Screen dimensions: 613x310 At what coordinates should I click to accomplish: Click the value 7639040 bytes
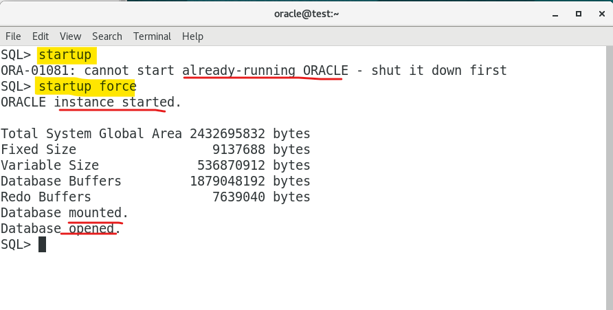pyautogui.click(x=261, y=197)
